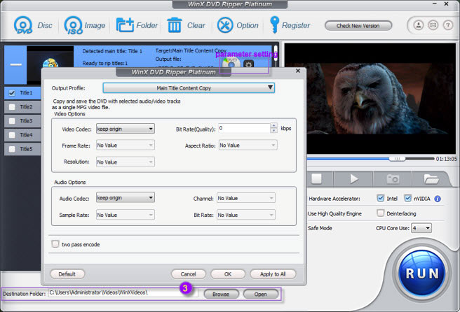Image resolution: width=460 pixels, height=312 pixels.
Task: Click the Destination Folder path field
Action: (x=123, y=292)
